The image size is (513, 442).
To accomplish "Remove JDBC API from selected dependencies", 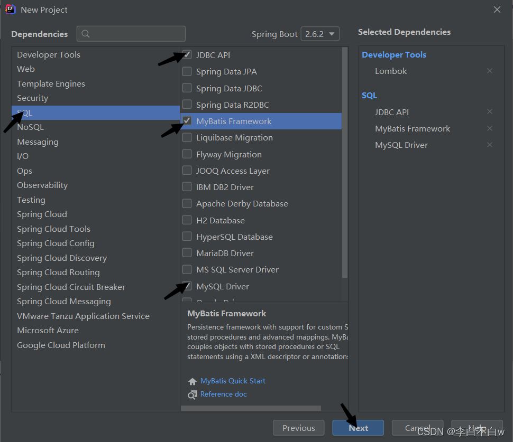I will click(489, 112).
